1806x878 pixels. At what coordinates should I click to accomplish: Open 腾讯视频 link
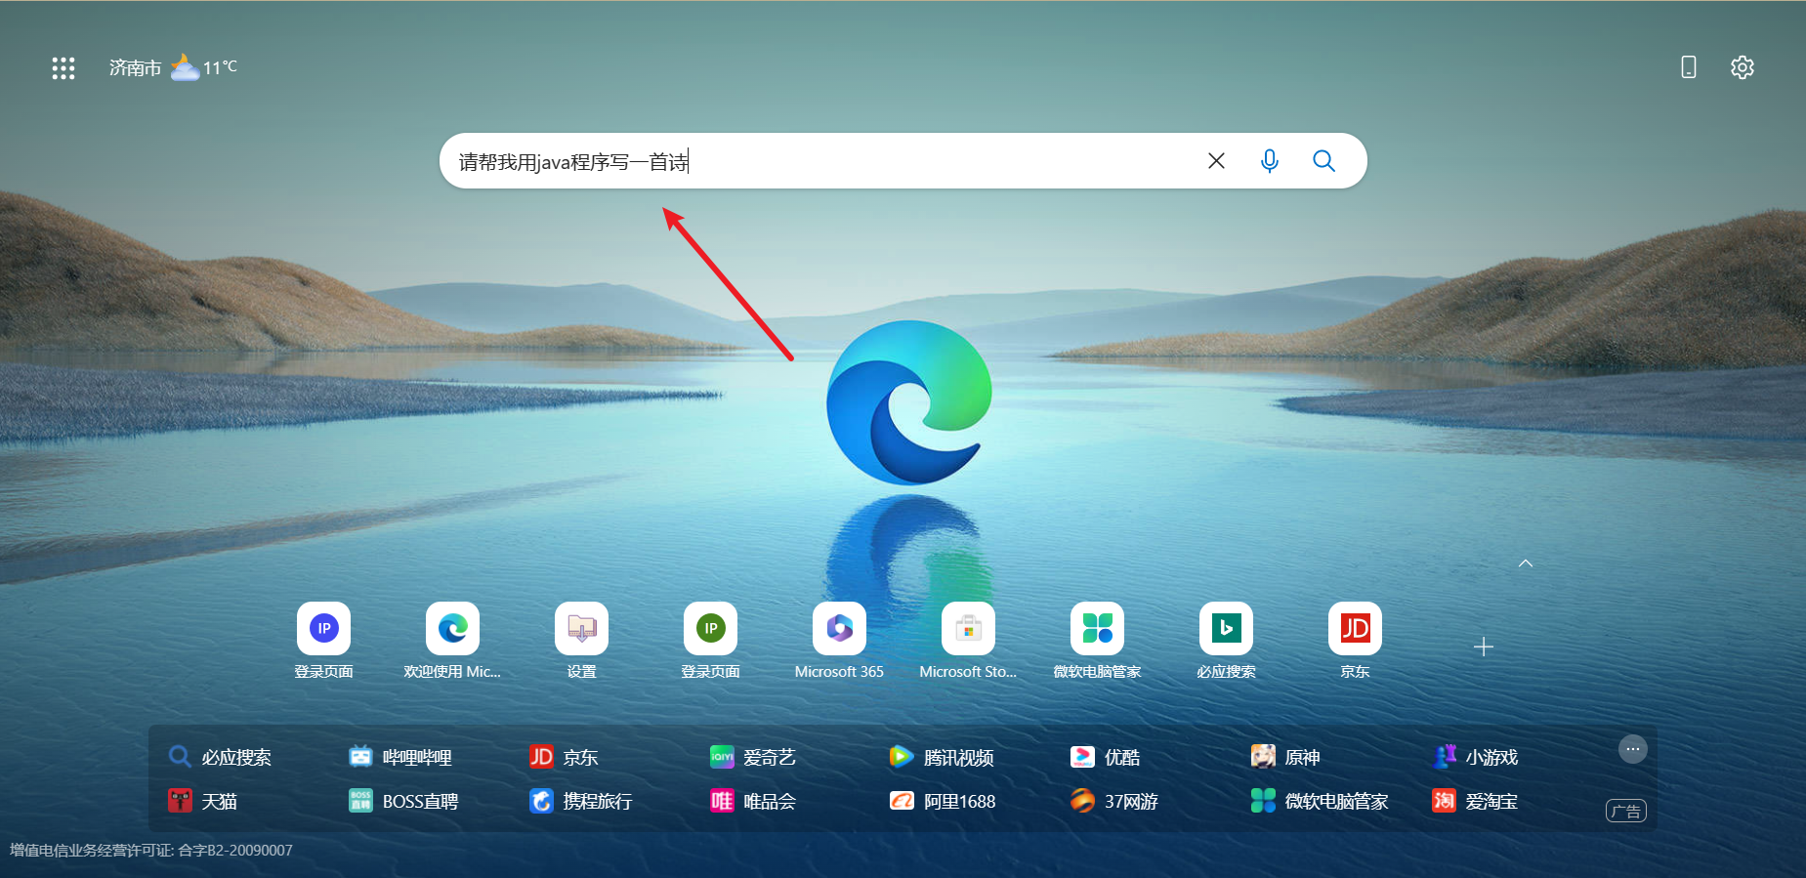(x=942, y=757)
